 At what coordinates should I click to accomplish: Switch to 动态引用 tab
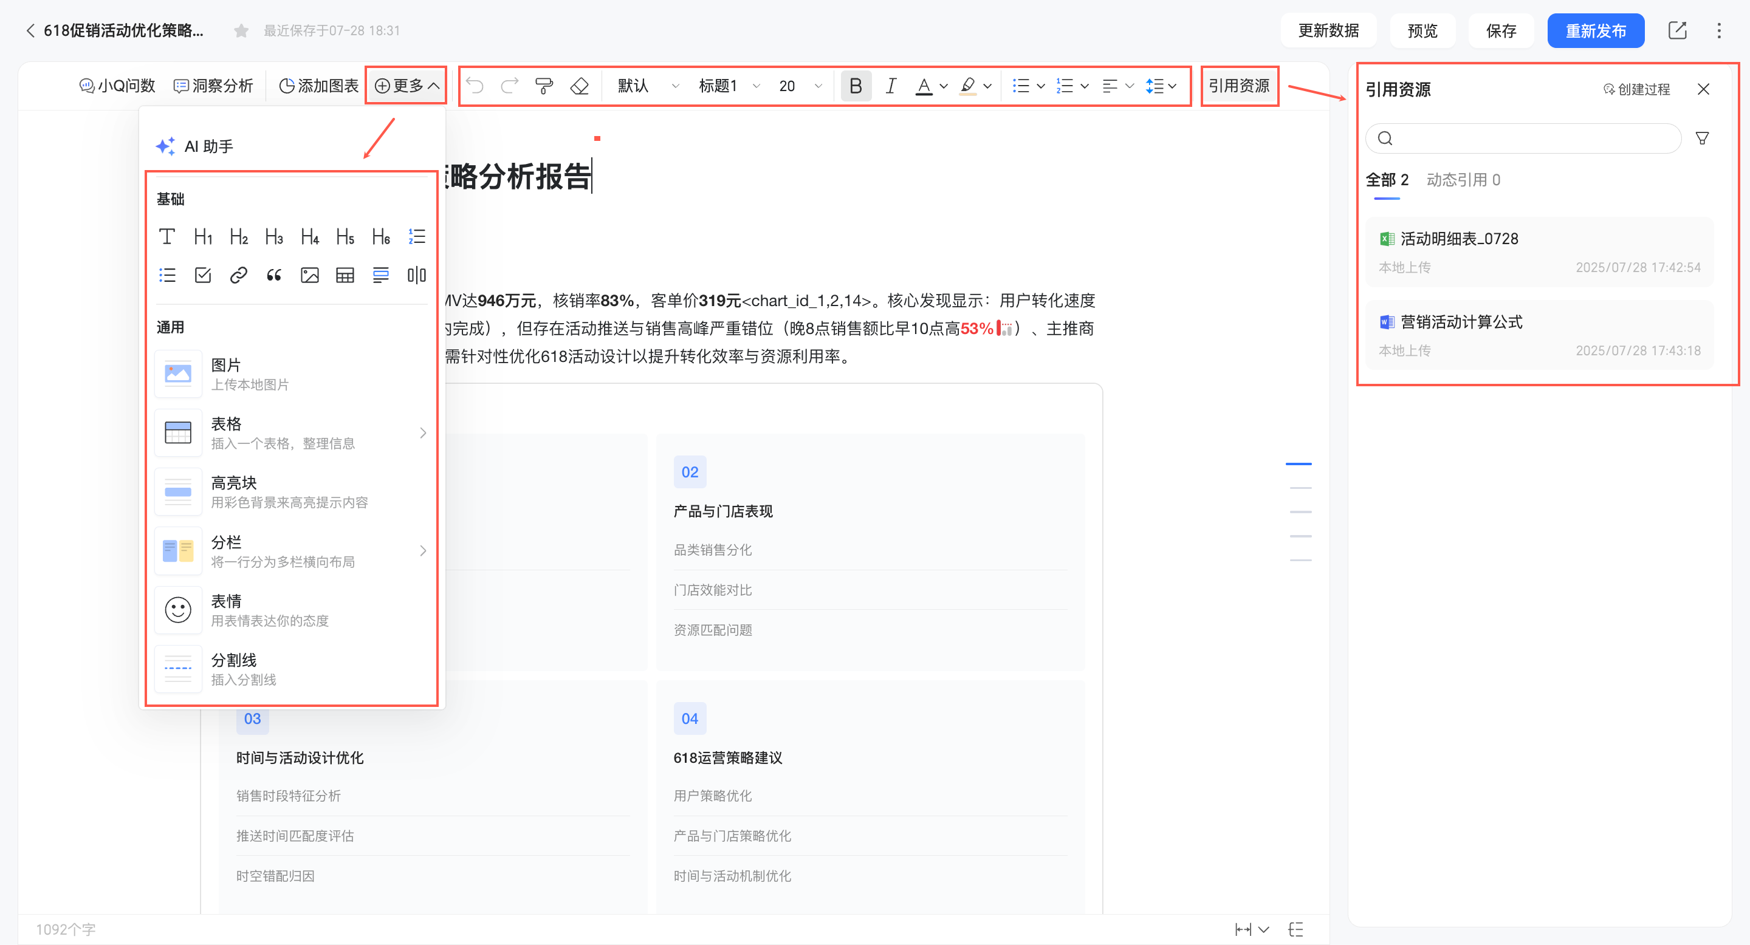[1463, 180]
